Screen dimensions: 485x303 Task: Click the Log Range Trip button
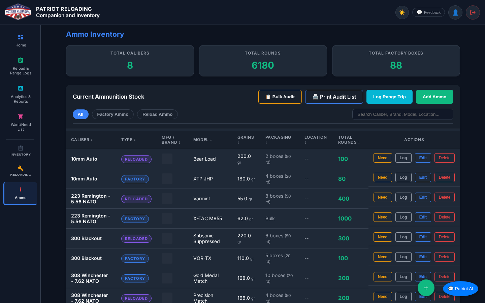tap(389, 97)
